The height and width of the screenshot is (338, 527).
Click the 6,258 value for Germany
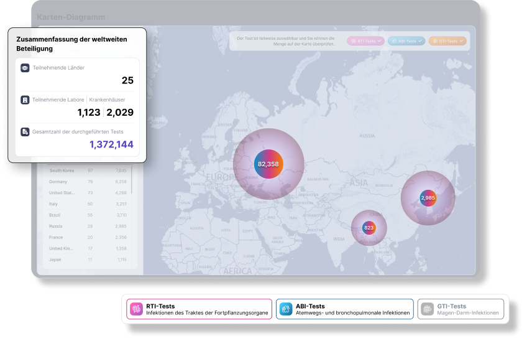[121, 182]
